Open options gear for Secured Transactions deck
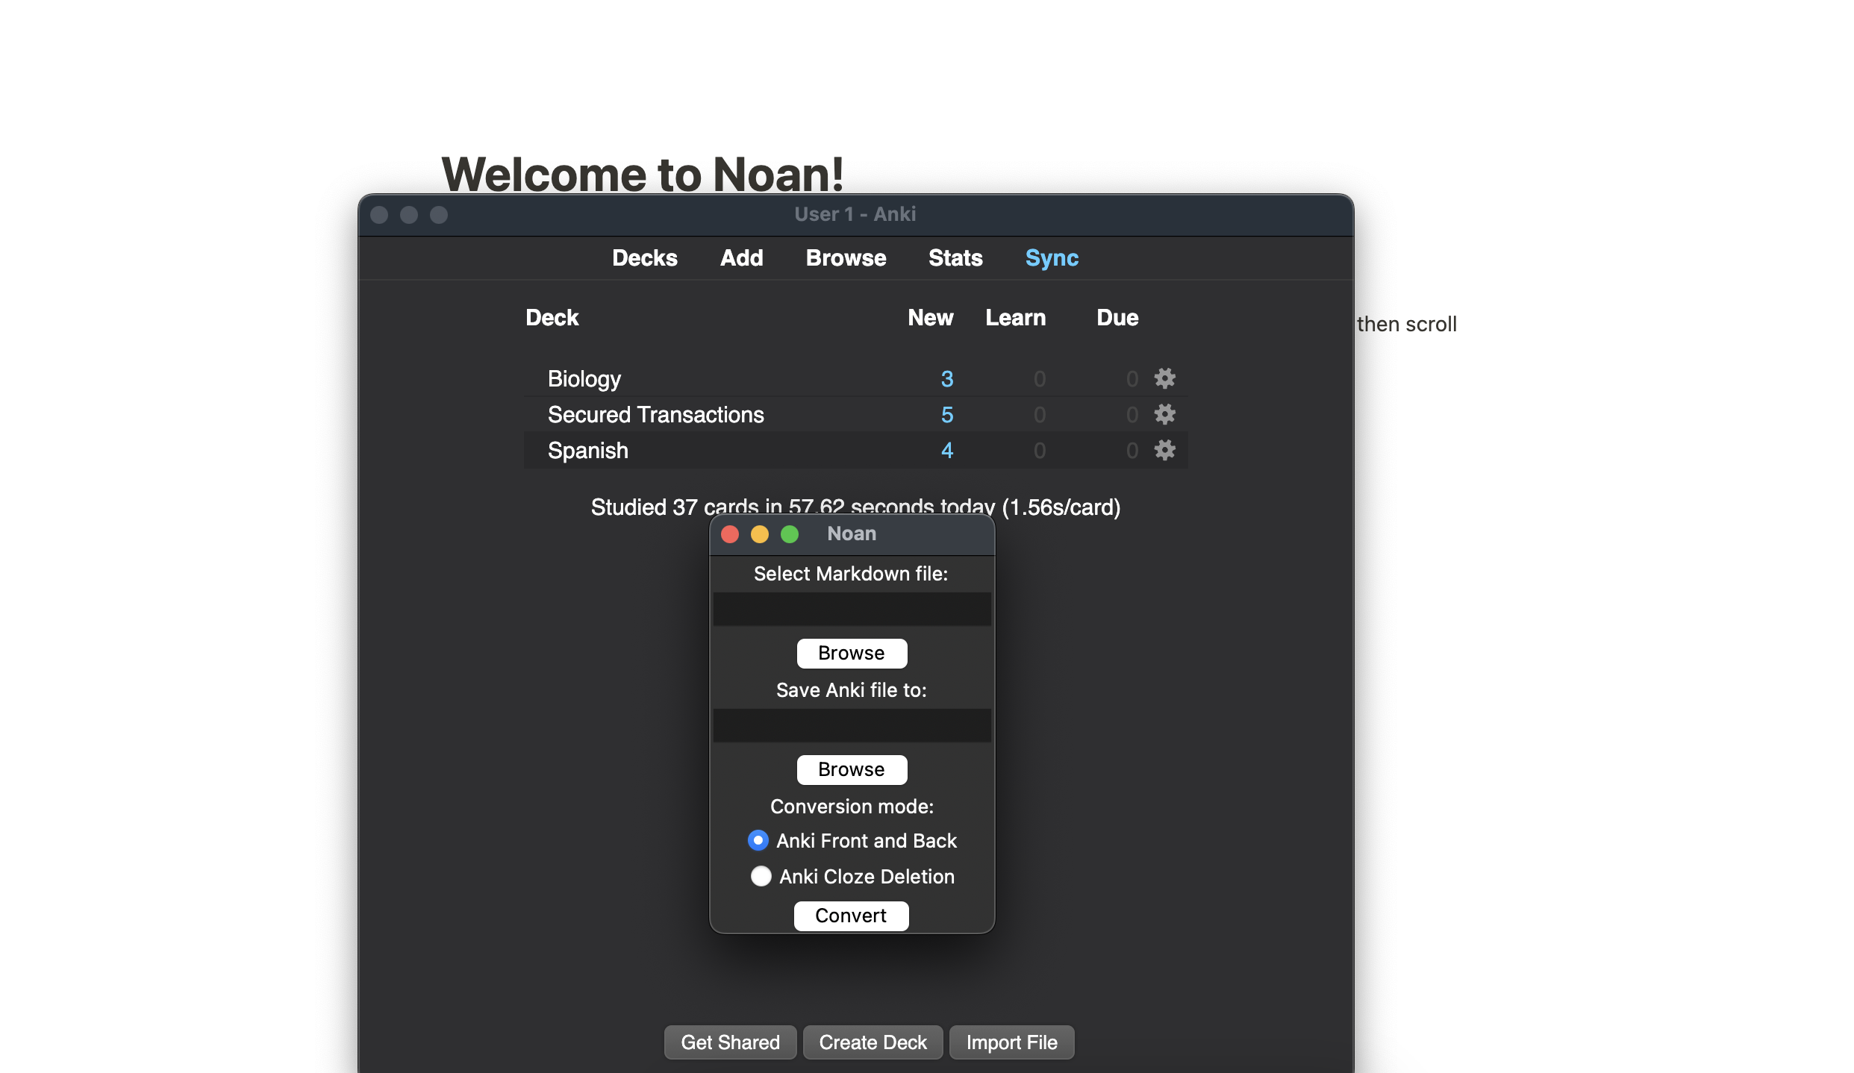1854x1073 pixels. point(1164,414)
